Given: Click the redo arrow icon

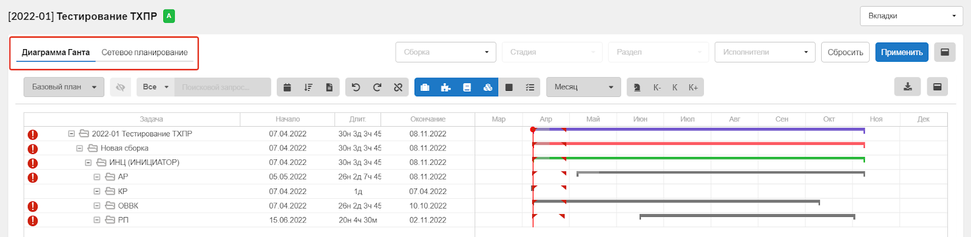Looking at the screenshot, I should (x=377, y=87).
